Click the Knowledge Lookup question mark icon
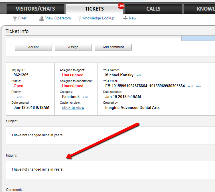This screenshot has height=192, width=215. tap(80, 19)
